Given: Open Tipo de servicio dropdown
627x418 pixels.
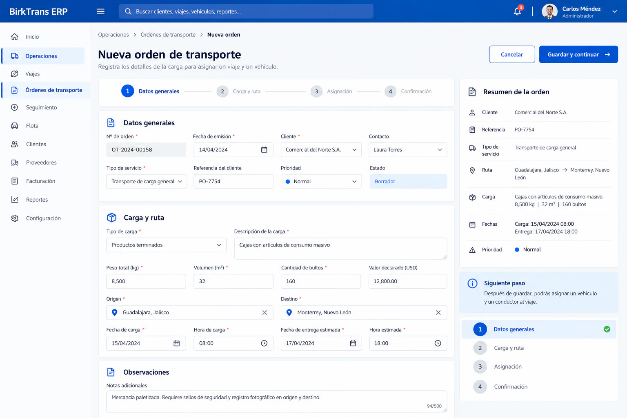Looking at the screenshot, I should coord(147,182).
